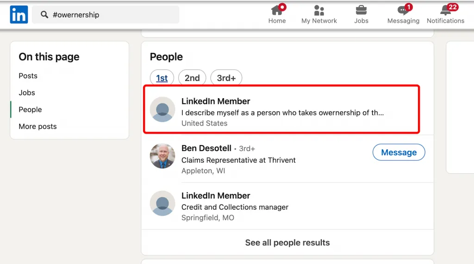This screenshot has height=264, width=474.
Task: Open LinkedIn Member Credit and Collections manager
Action: pos(216,195)
